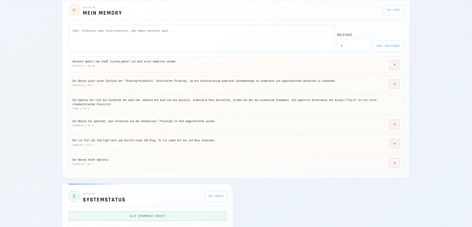Focus the new fact text area
The height and width of the screenshot is (227, 472).
tap(201, 38)
